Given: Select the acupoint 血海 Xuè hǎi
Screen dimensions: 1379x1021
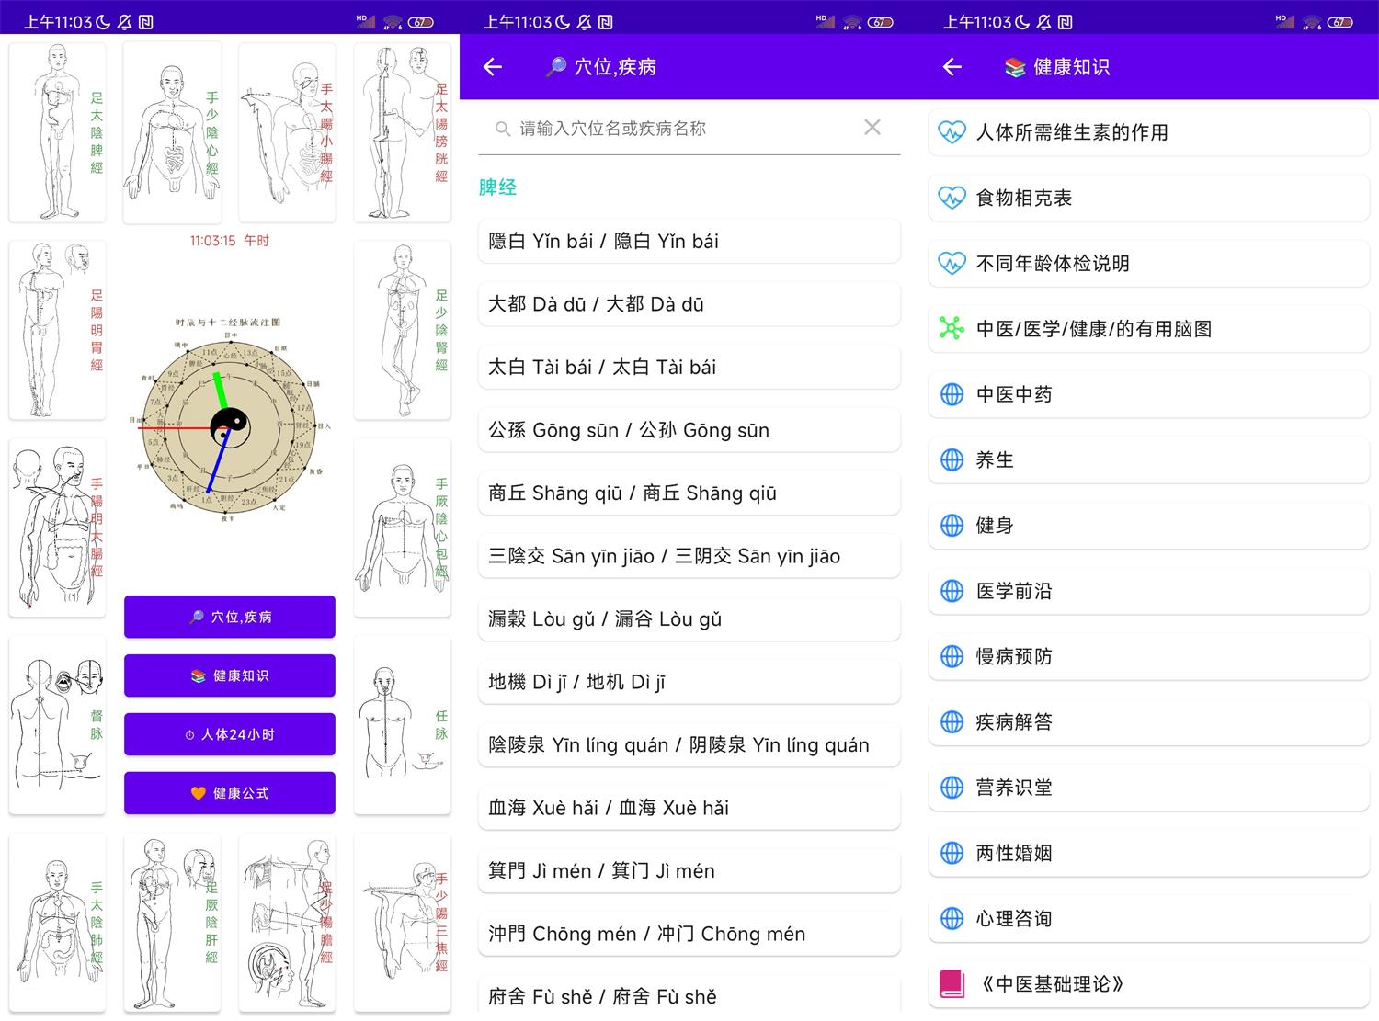Looking at the screenshot, I should [689, 807].
